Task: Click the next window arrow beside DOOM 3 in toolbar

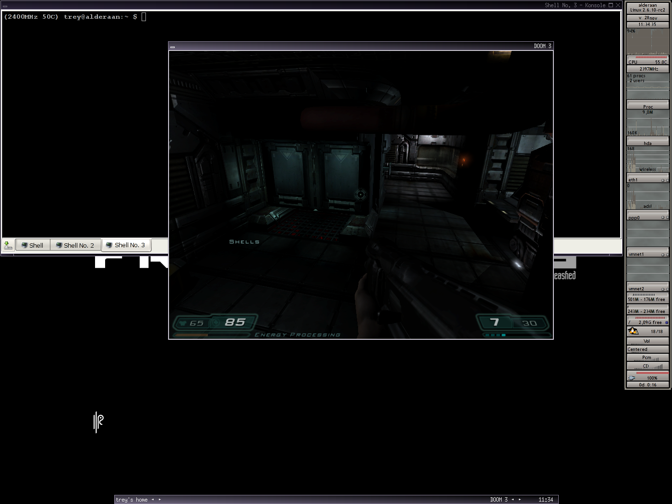Action: pyautogui.click(x=520, y=500)
